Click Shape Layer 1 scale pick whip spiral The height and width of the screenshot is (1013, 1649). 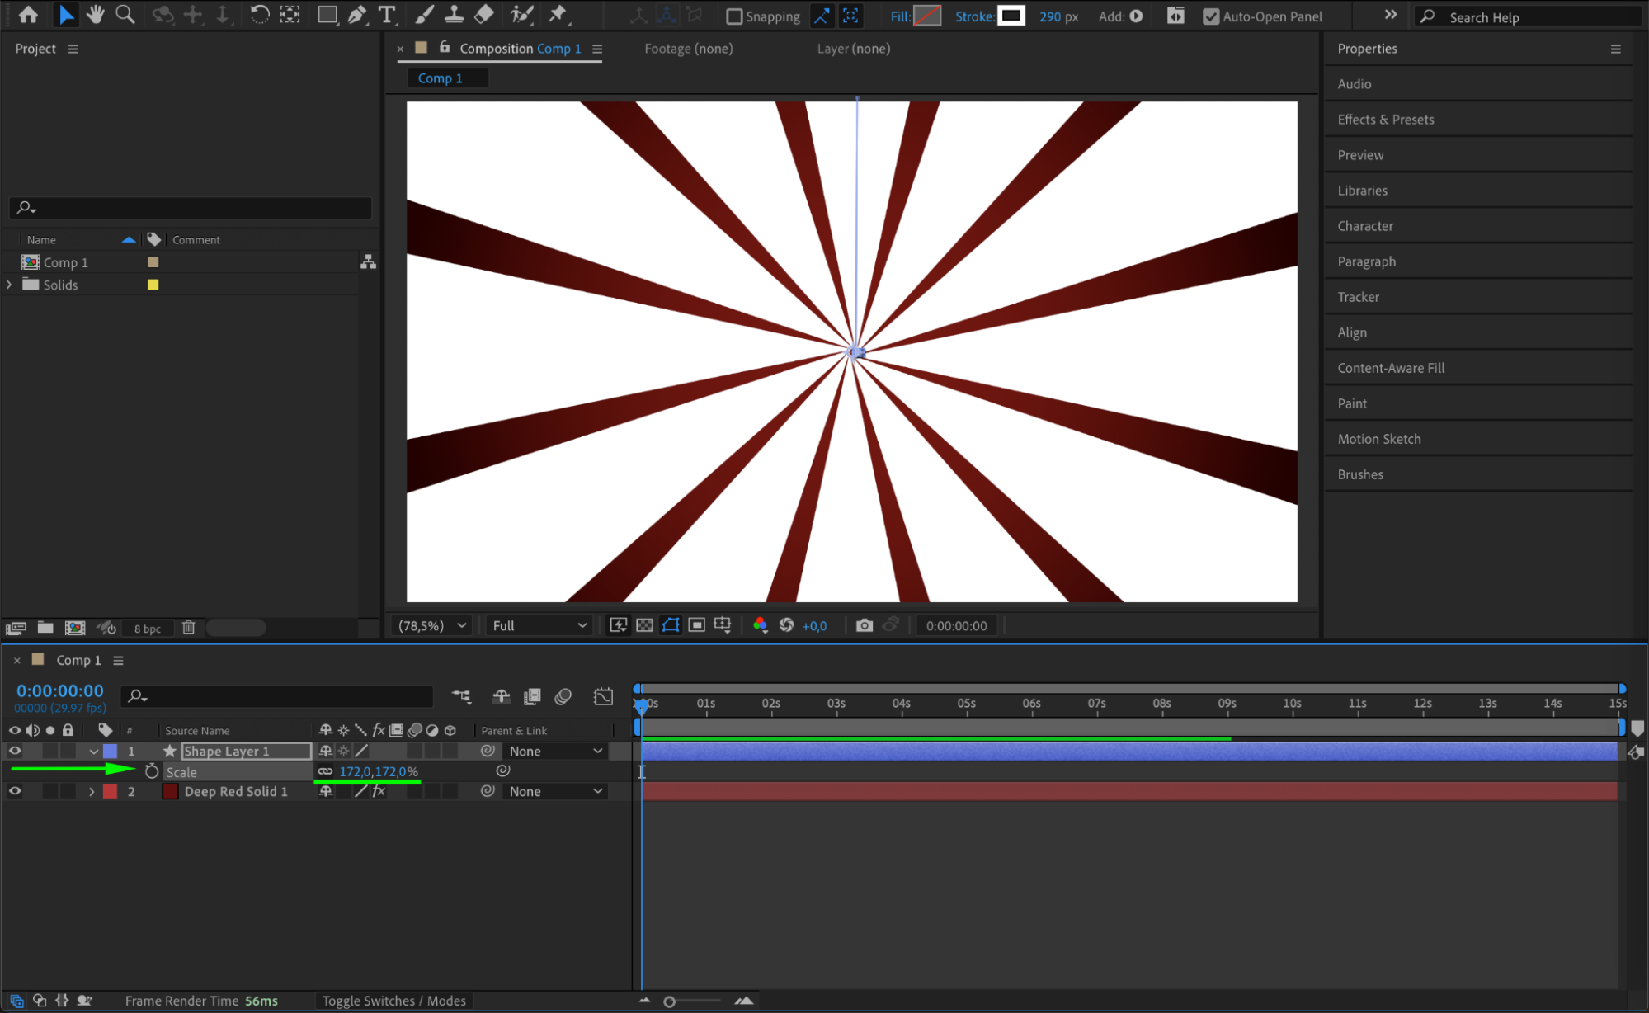(503, 770)
